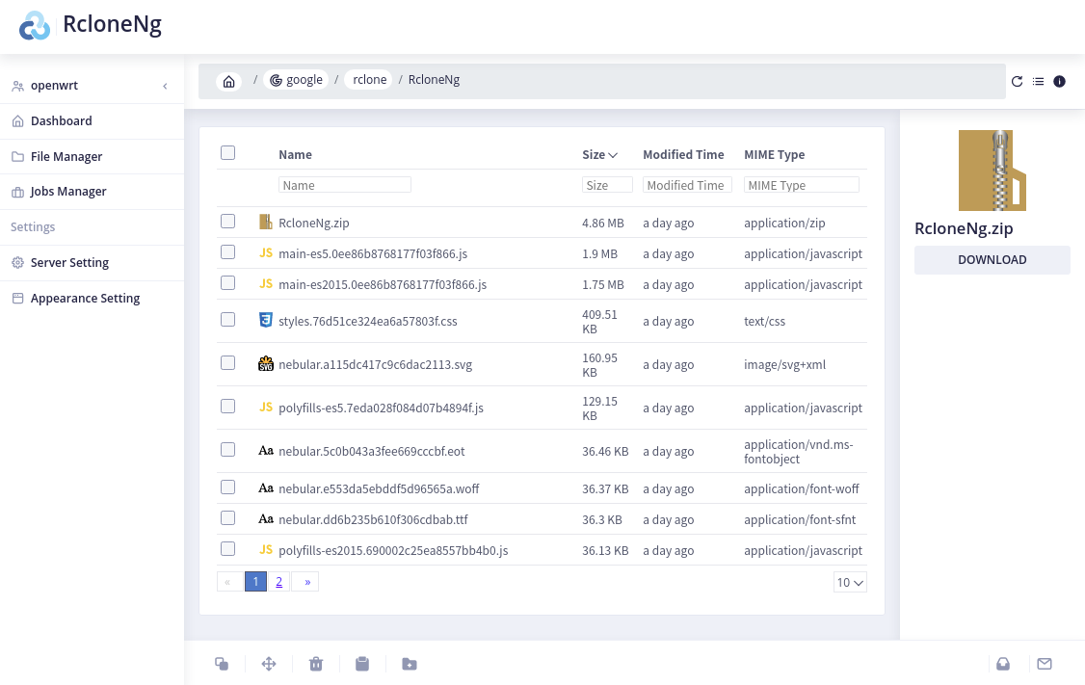Delete selected files with trash icon
Viewport: 1085px width, 685px height.
[x=315, y=664]
